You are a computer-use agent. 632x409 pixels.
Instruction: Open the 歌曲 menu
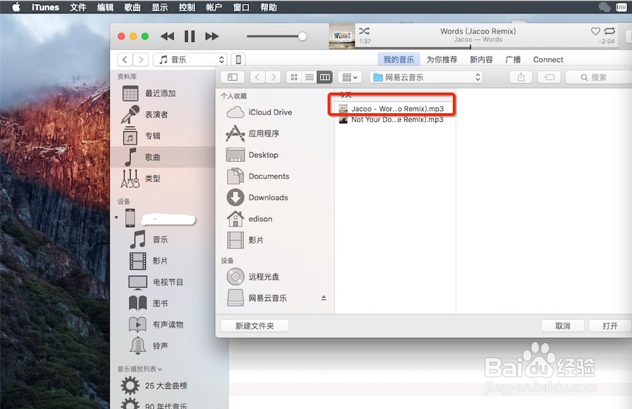click(x=133, y=7)
